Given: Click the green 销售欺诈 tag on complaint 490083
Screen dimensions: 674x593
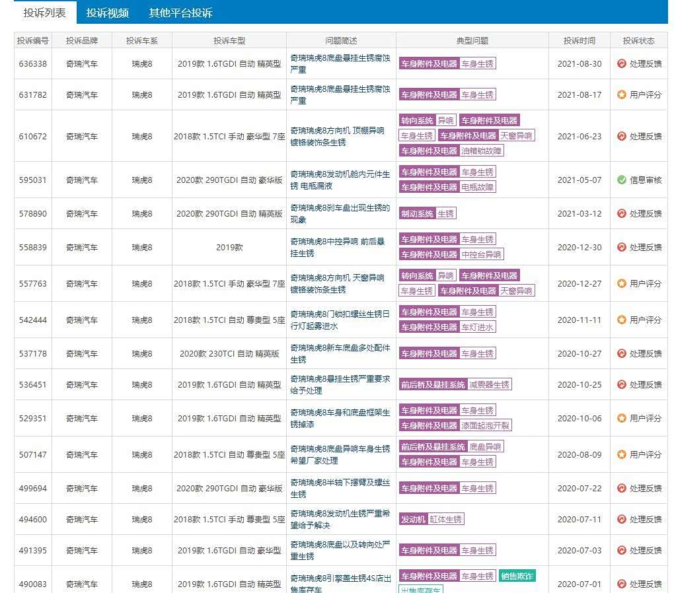Looking at the screenshot, I should [x=519, y=575].
